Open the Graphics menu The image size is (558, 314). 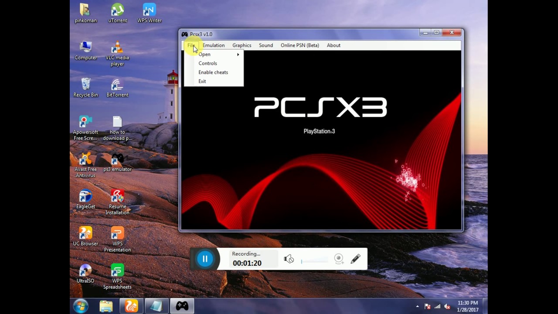[242, 45]
